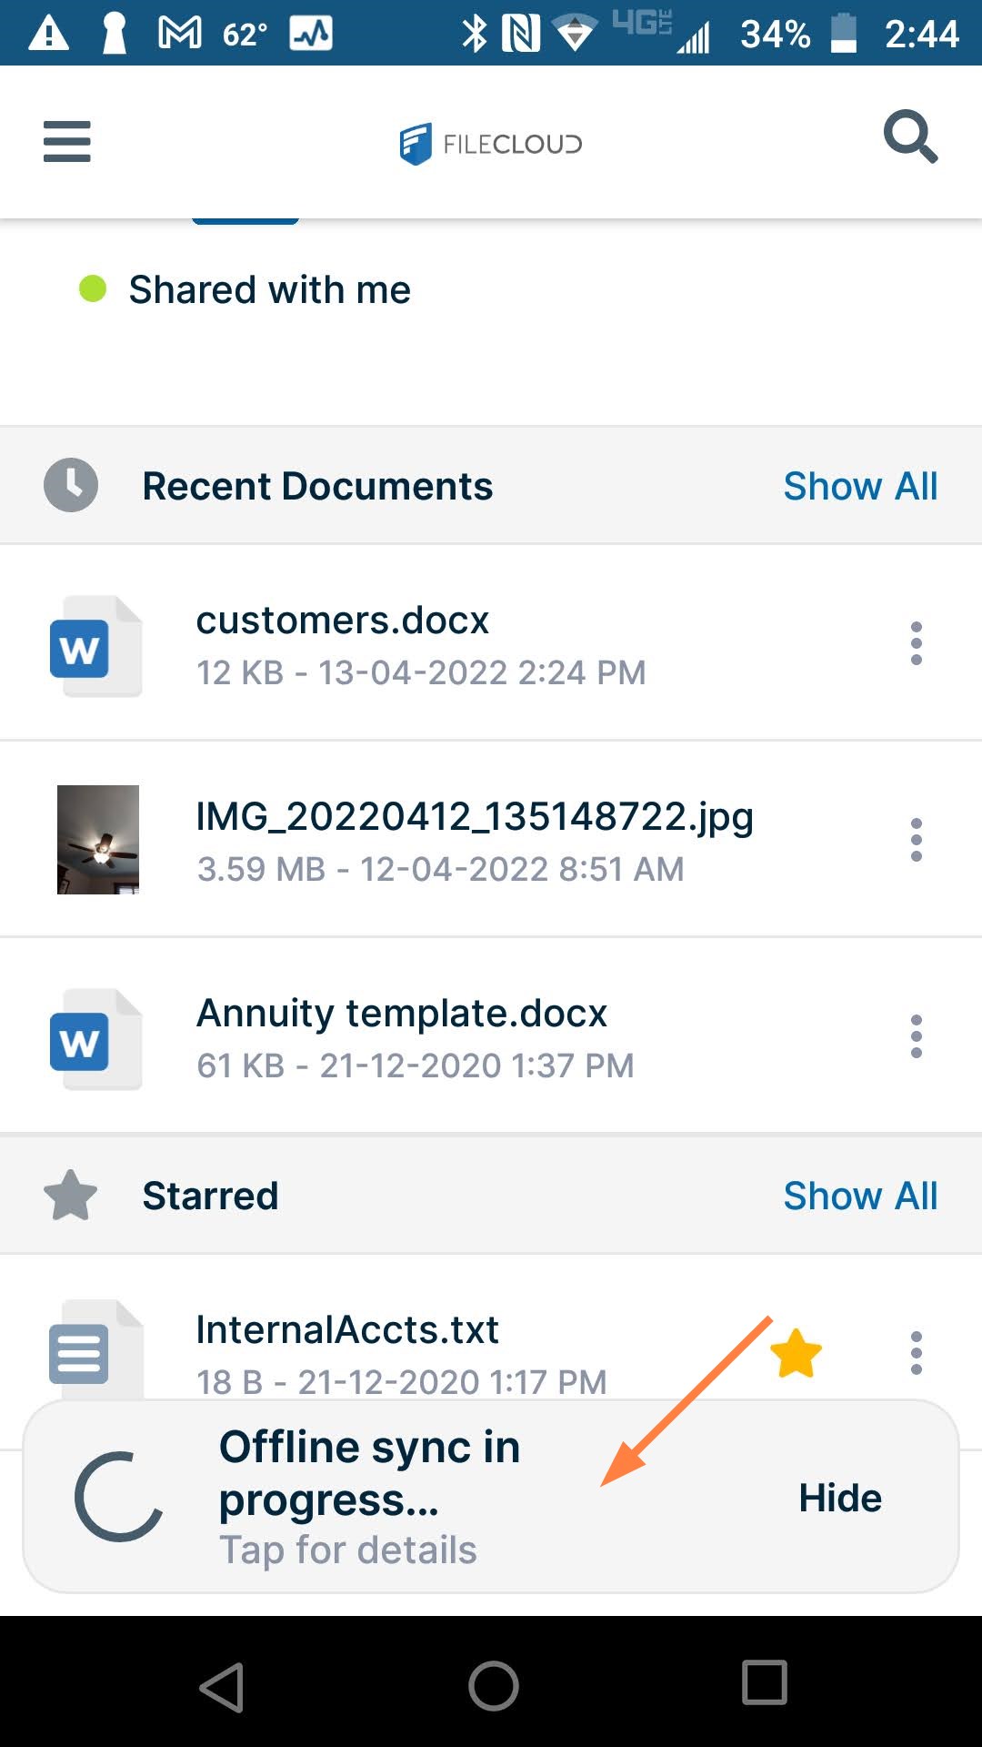This screenshot has width=982, height=1747.
Task: Hide the offline sync notification
Action: coord(840,1498)
